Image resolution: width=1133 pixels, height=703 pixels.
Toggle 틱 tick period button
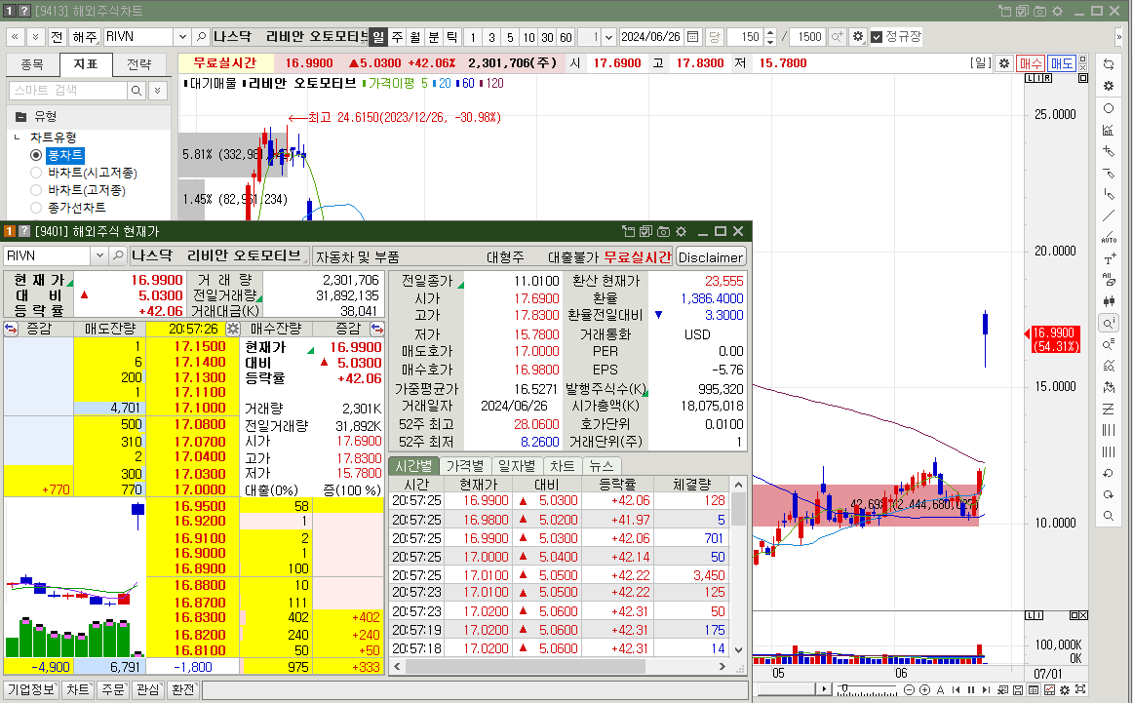tap(452, 37)
